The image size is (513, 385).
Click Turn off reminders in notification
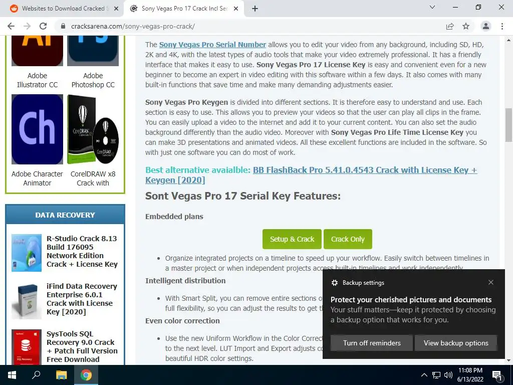click(x=372, y=343)
